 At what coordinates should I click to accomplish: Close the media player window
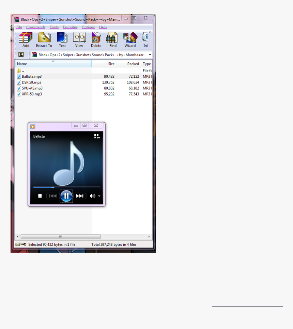pyautogui.click(x=96, y=125)
